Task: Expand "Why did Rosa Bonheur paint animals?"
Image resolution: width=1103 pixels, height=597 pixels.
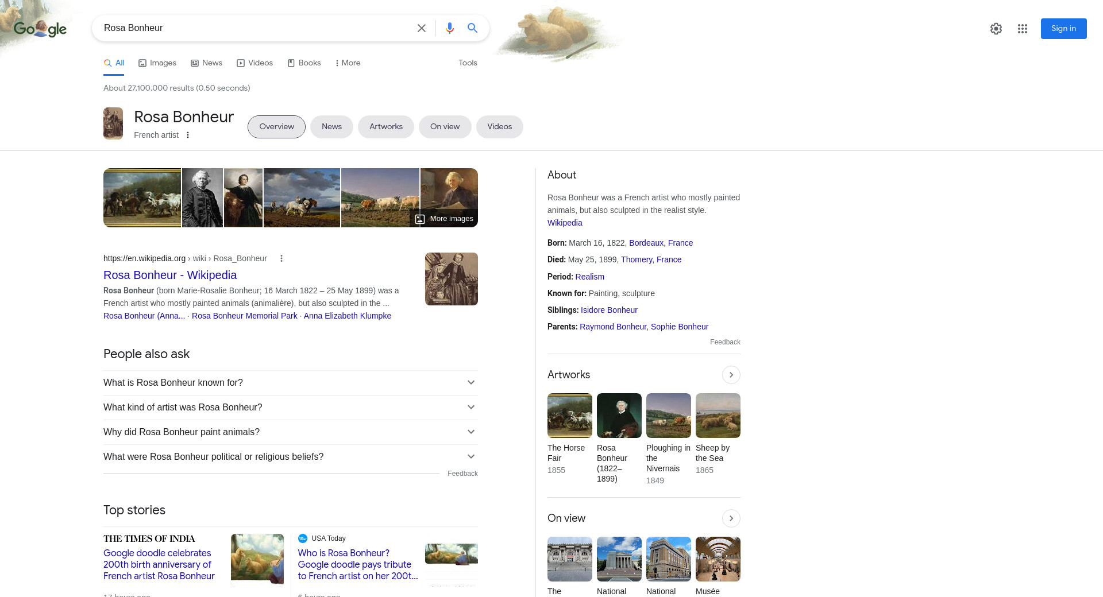Action: click(x=290, y=432)
